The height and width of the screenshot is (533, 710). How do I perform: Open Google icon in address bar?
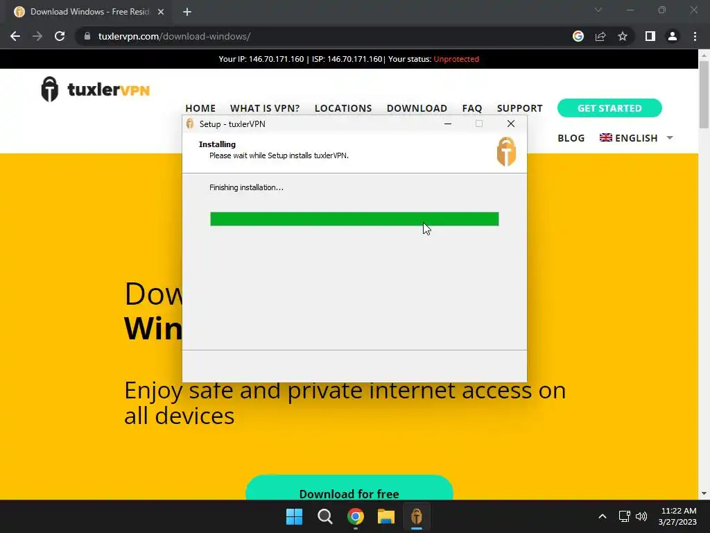(x=578, y=36)
